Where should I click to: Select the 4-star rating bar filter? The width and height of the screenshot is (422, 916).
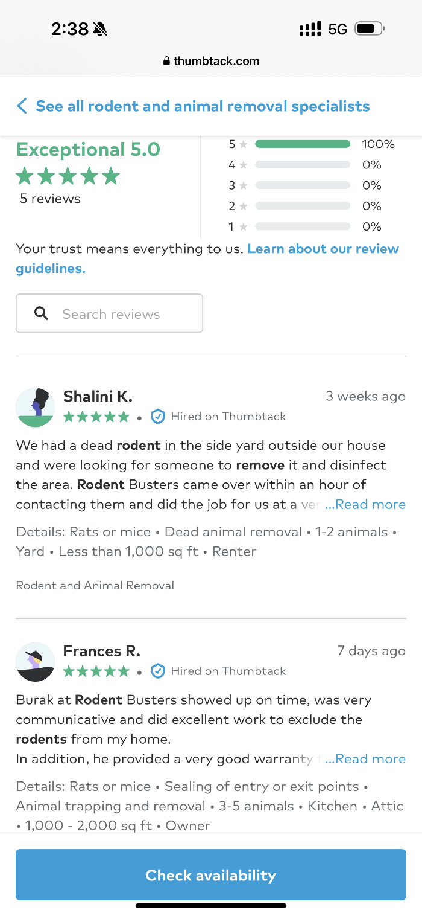302,165
